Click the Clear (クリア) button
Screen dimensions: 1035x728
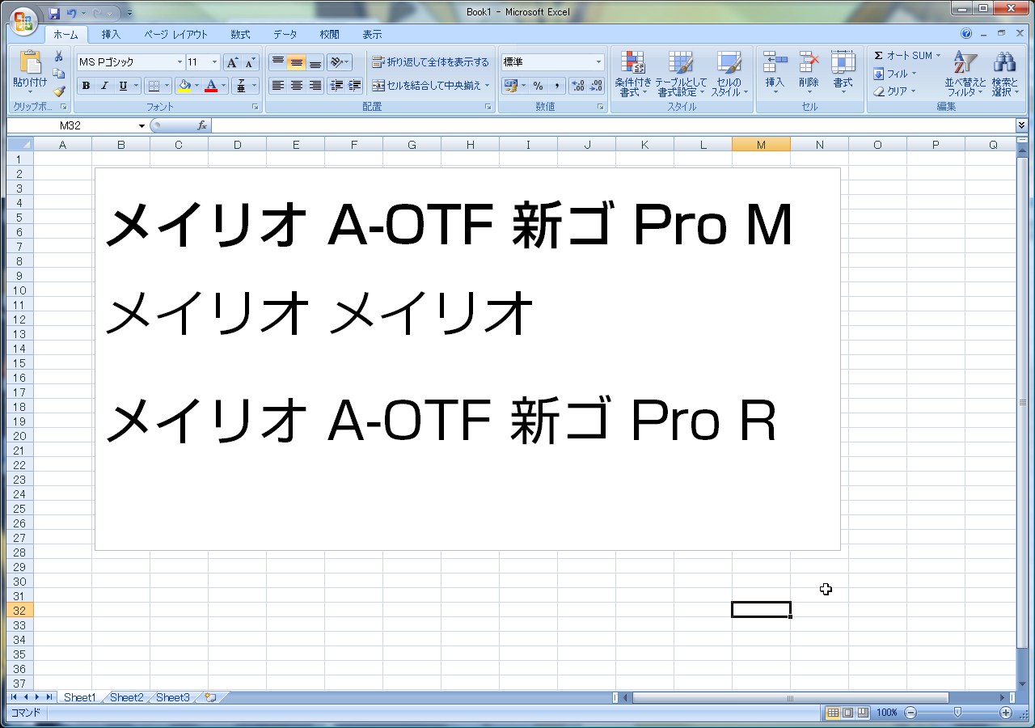[x=894, y=91]
